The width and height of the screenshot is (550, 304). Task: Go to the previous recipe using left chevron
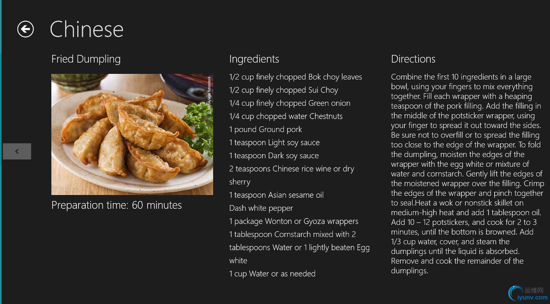point(17,151)
